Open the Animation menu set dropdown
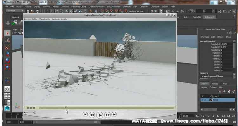Screen dimensions: 238x126 click(15, 11)
